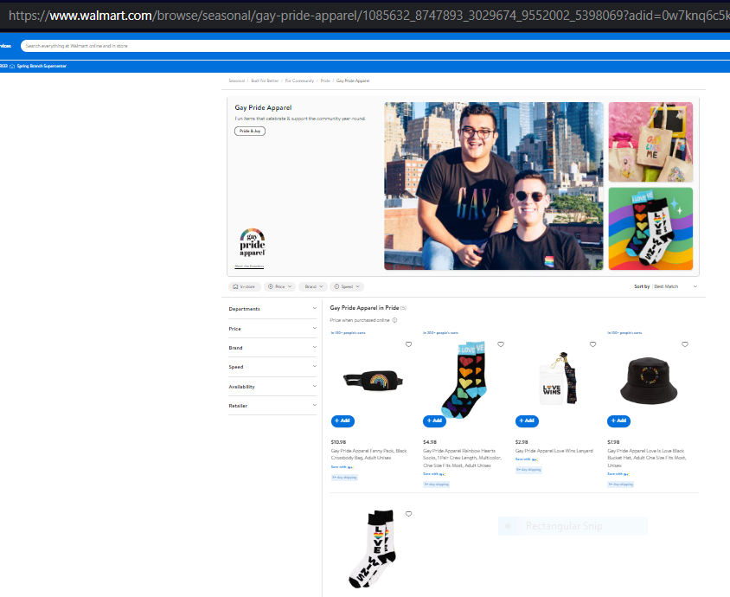Image resolution: width=730 pixels, height=597 pixels.
Task: Click the Gay Like Me tote bags banner image
Action: point(650,142)
